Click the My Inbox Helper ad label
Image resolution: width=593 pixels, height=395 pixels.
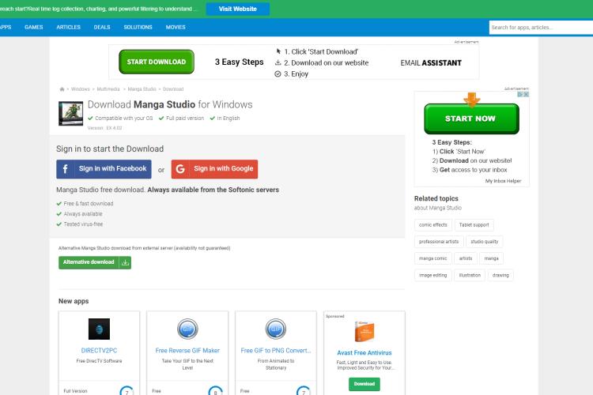click(x=503, y=181)
